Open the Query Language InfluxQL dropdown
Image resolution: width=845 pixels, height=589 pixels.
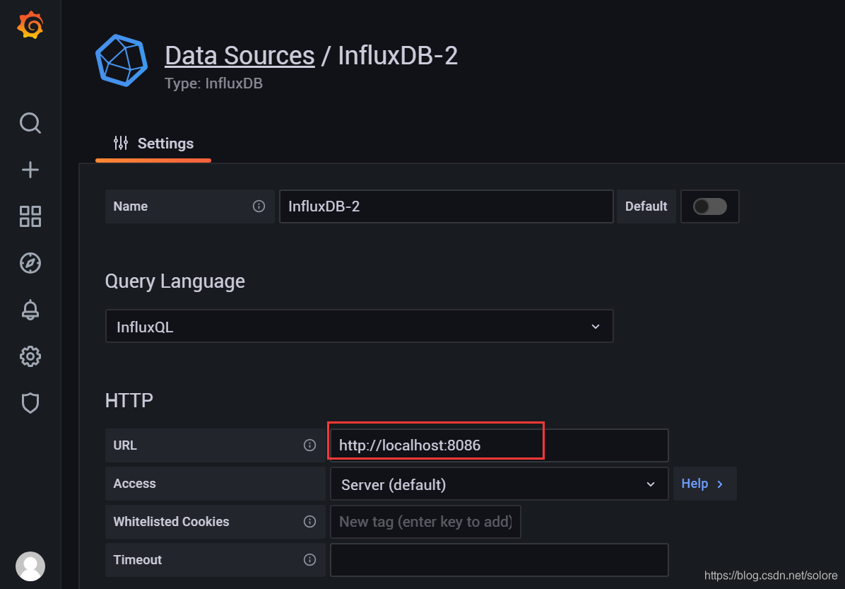click(x=360, y=327)
